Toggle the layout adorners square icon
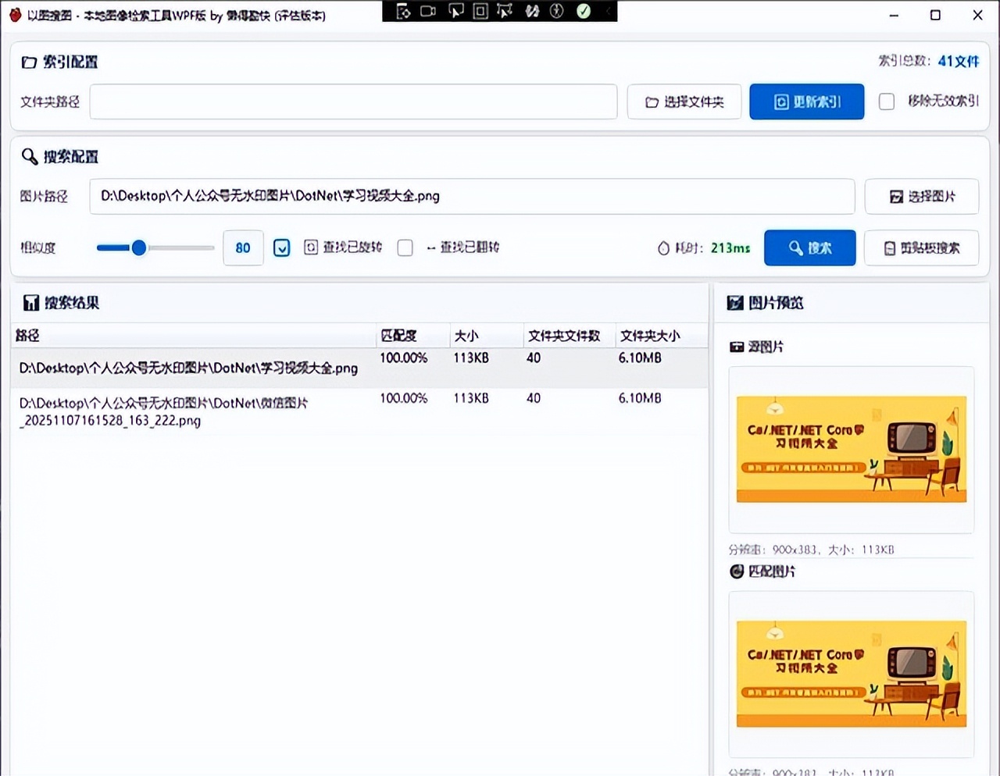 click(480, 11)
